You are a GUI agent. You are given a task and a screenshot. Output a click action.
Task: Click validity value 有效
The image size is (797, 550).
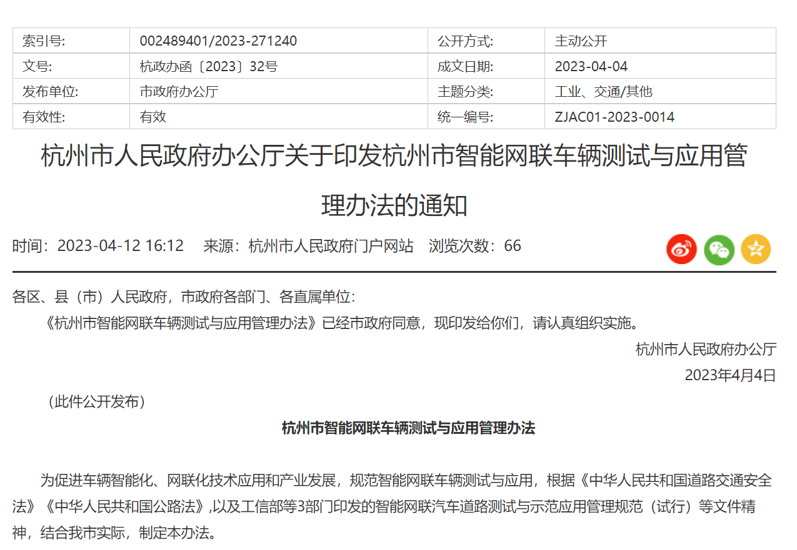tap(153, 117)
